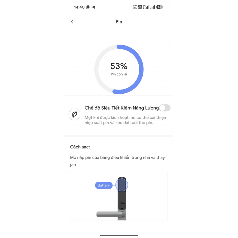Tap the Telegram notification icon in status bar
Image resolution: width=238 pixels, height=238 pixels.
(93, 7)
